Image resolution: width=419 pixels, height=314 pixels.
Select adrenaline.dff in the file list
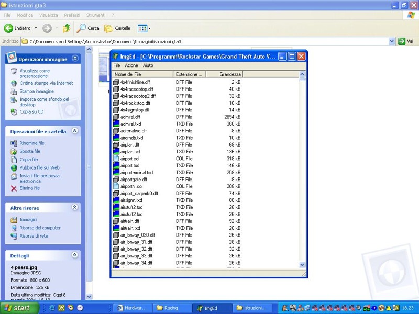(134, 131)
